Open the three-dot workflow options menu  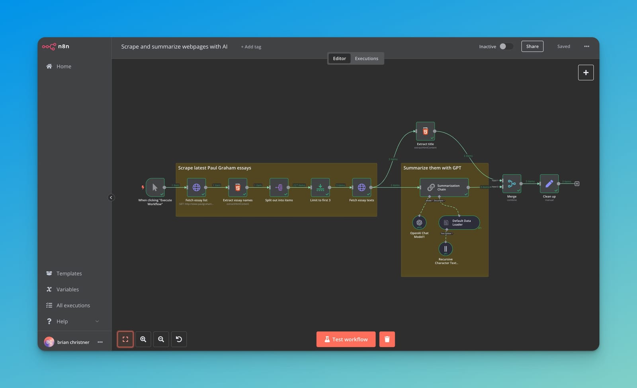pos(586,47)
